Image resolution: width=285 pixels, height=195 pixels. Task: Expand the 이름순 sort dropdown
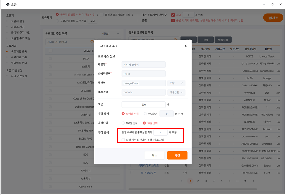[110, 34]
